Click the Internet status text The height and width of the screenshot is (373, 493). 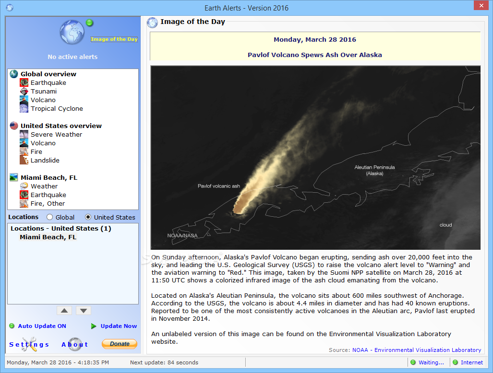coord(472,362)
